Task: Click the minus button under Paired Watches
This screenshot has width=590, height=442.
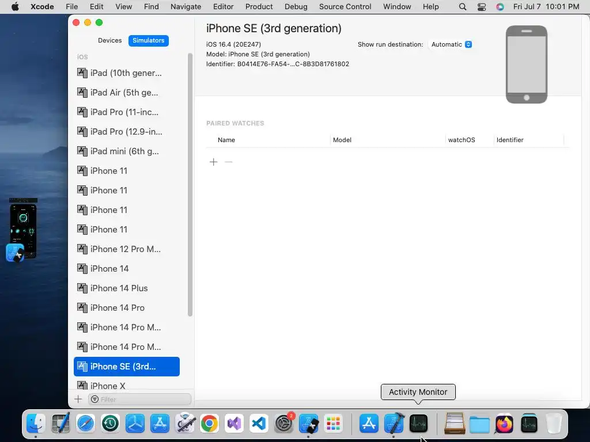Action: tap(228, 162)
